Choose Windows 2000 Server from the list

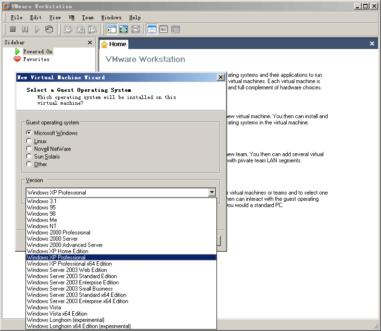[x=121, y=239]
